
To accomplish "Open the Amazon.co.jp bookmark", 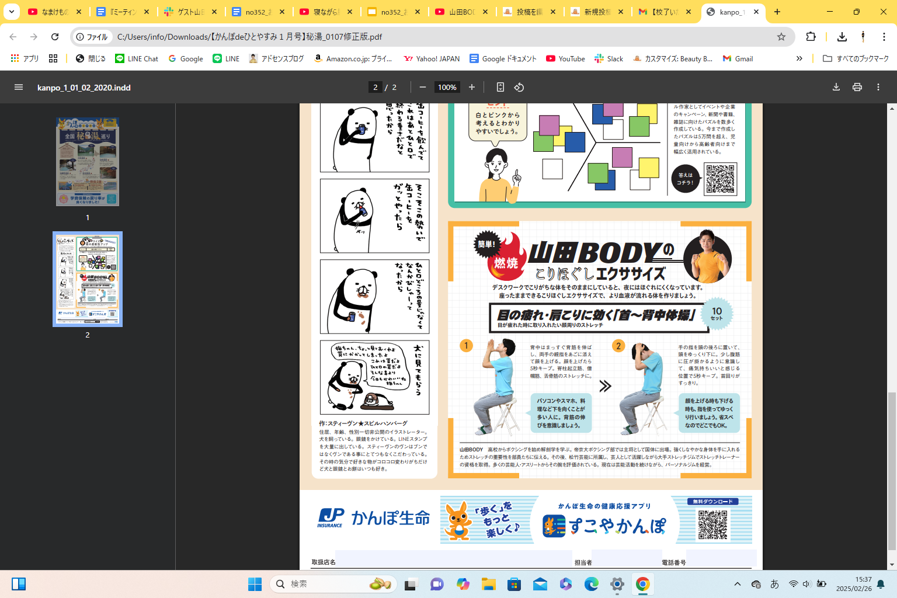I will coord(353,58).
